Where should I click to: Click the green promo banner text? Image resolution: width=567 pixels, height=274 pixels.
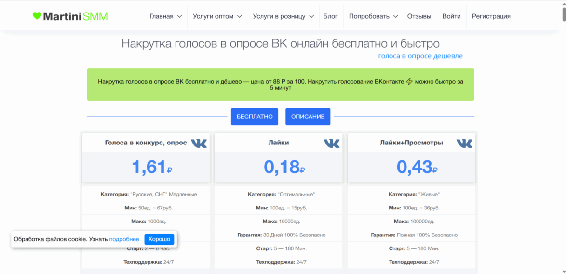(x=281, y=84)
